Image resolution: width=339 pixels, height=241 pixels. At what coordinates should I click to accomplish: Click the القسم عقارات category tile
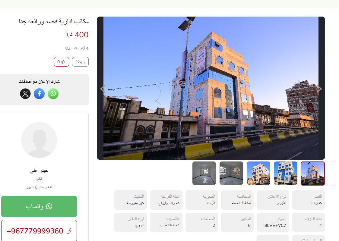click(x=309, y=200)
